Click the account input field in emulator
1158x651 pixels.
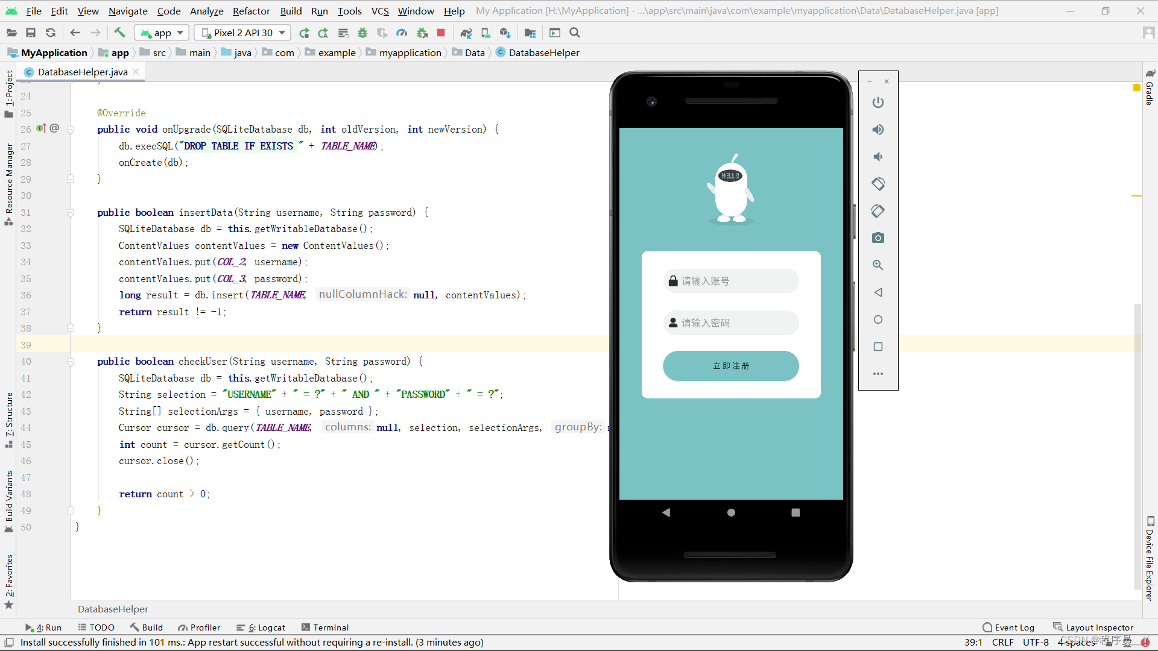coord(731,281)
